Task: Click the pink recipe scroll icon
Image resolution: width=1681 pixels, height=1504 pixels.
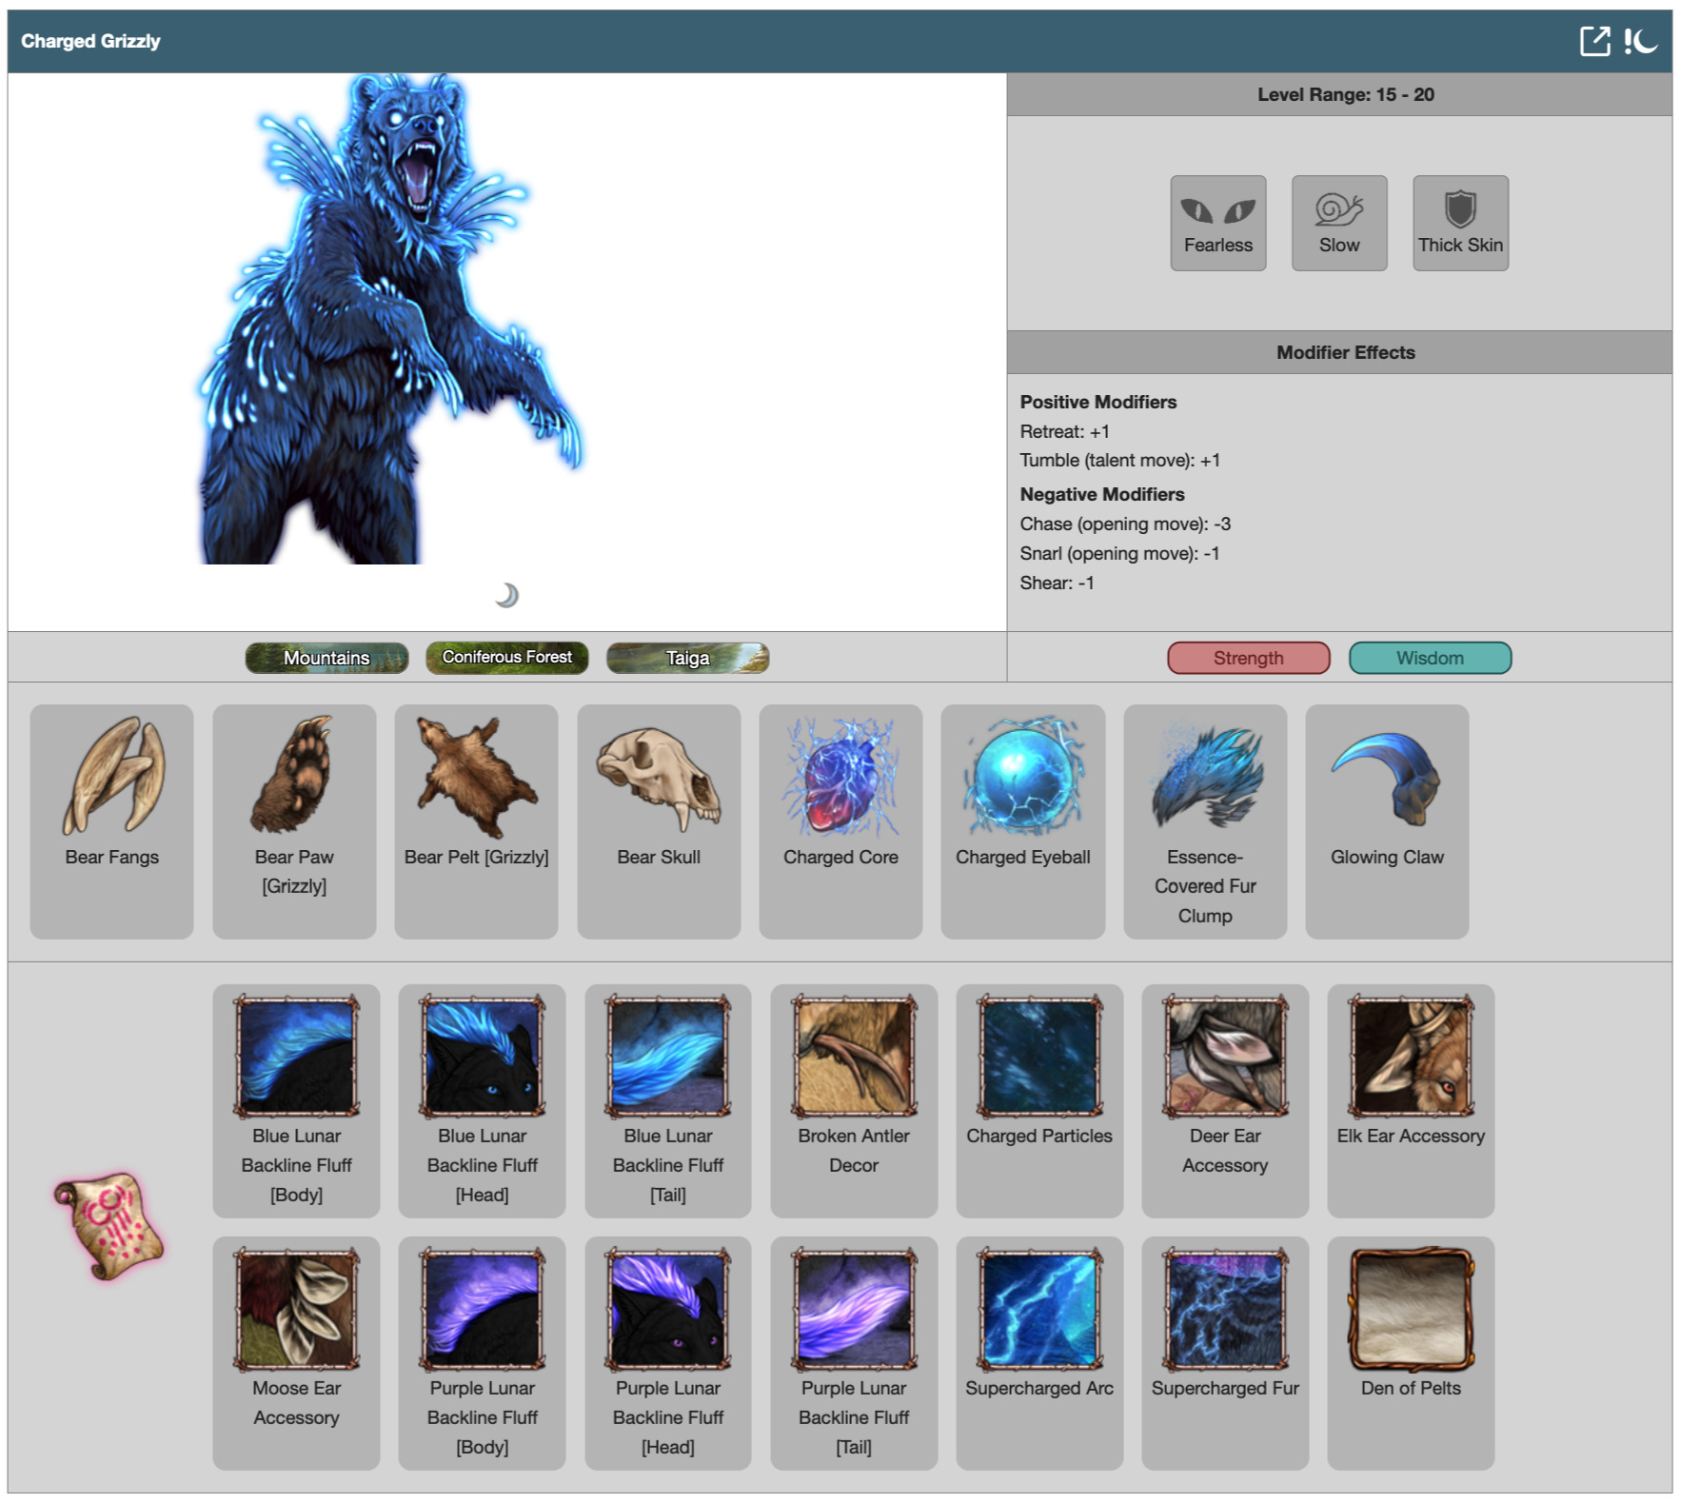Action: (x=109, y=1227)
